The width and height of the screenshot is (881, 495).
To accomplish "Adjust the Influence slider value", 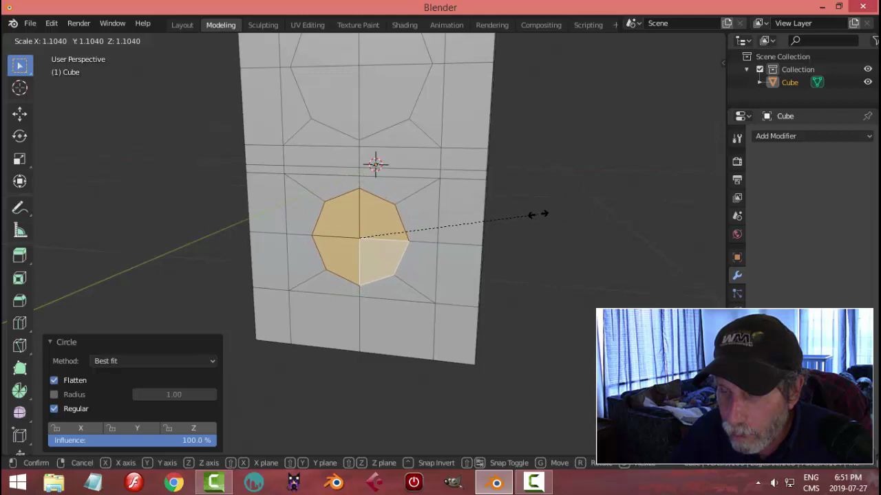I will 131,440.
